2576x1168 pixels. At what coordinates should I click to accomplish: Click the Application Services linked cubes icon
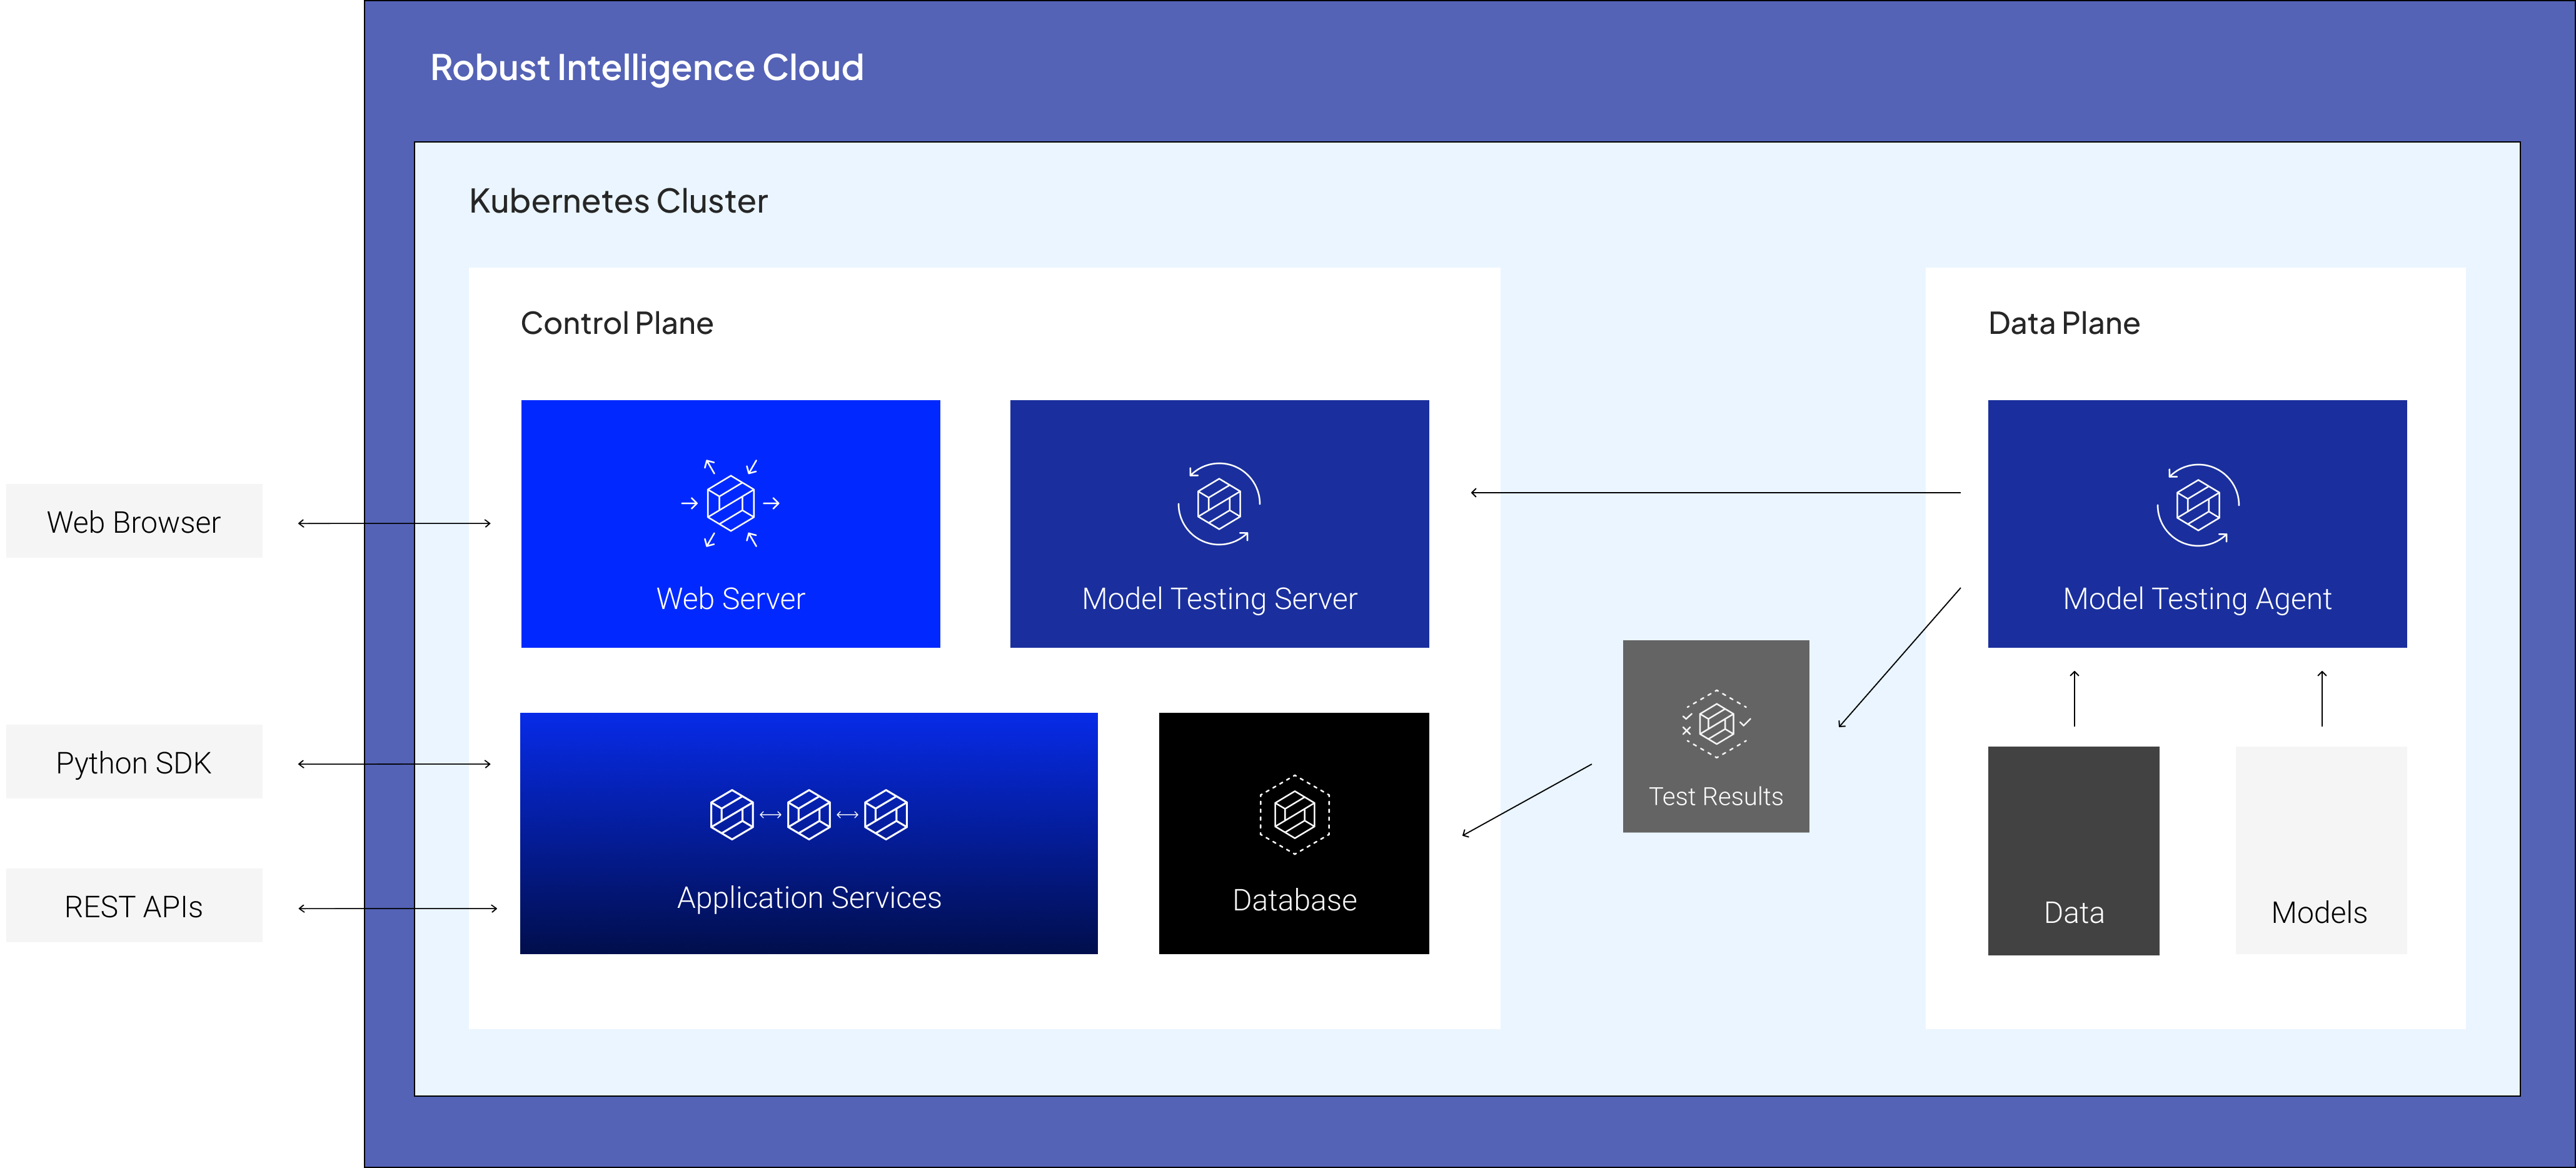tap(809, 814)
